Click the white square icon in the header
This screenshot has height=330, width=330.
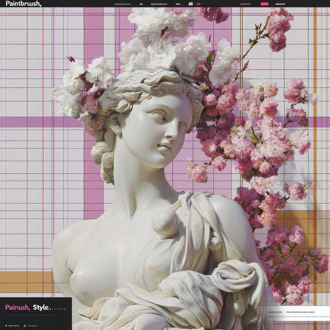click(191, 4)
